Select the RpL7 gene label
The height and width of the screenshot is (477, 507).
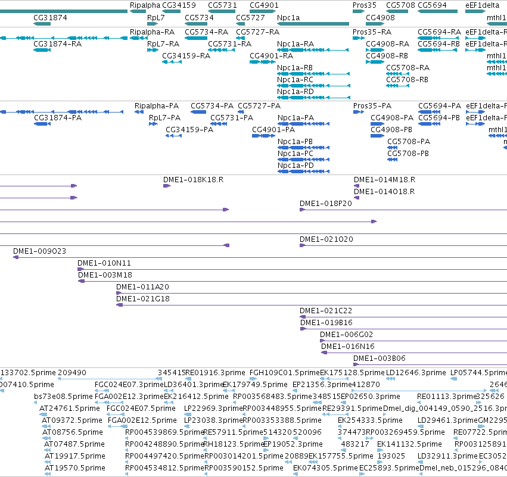pyautogui.click(x=156, y=17)
